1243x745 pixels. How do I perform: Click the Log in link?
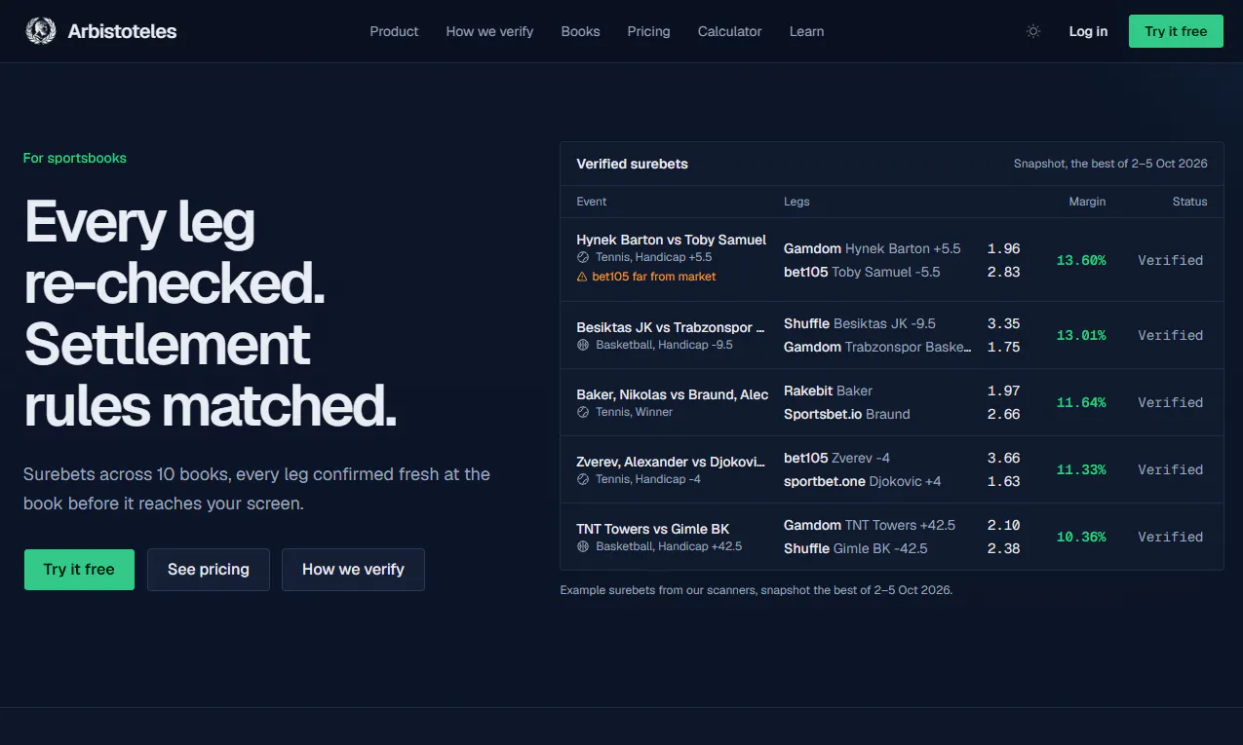click(x=1088, y=31)
